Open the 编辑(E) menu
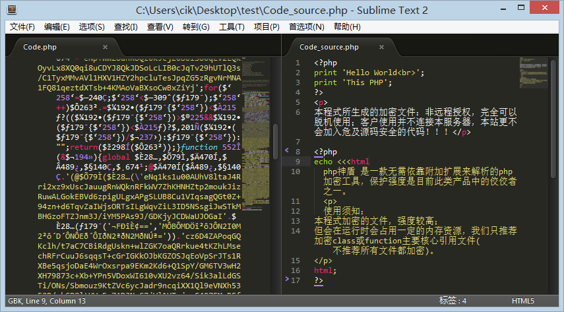The height and width of the screenshot is (312, 564). tap(57, 27)
